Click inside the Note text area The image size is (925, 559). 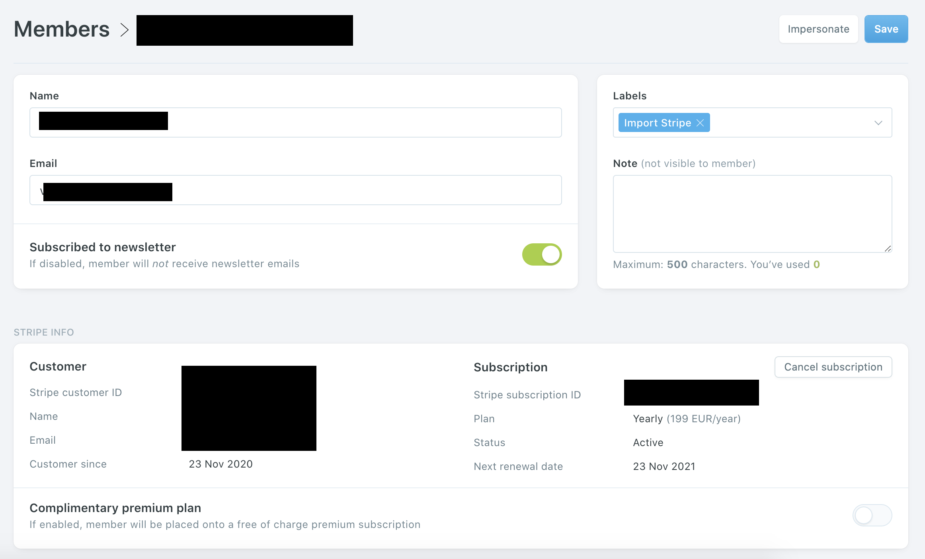pyautogui.click(x=752, y=214)
